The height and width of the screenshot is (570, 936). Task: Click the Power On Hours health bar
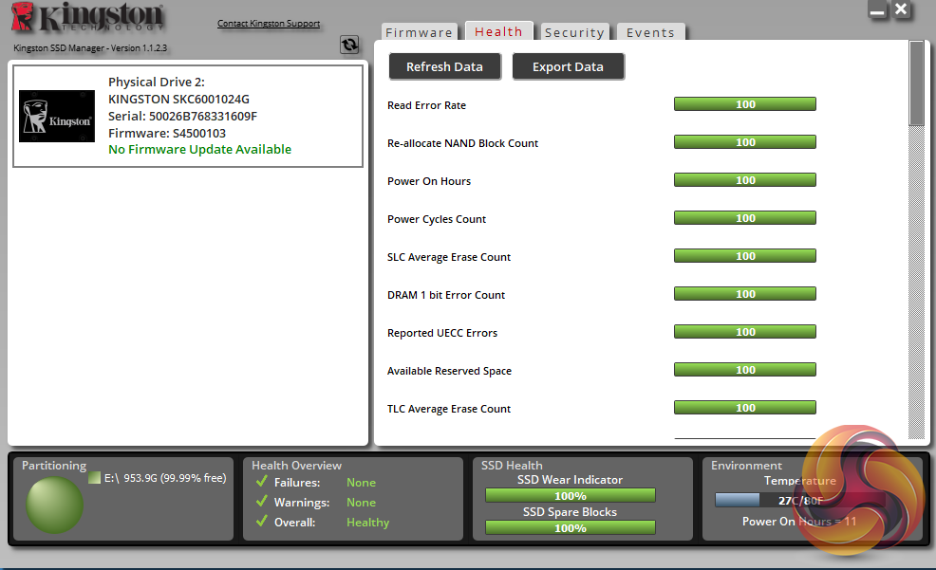click(x=745, y=180)
